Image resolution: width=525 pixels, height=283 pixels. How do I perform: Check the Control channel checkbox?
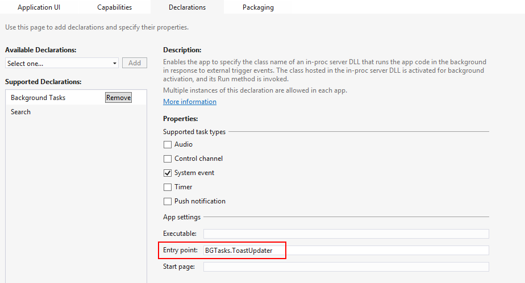point(168,159)
